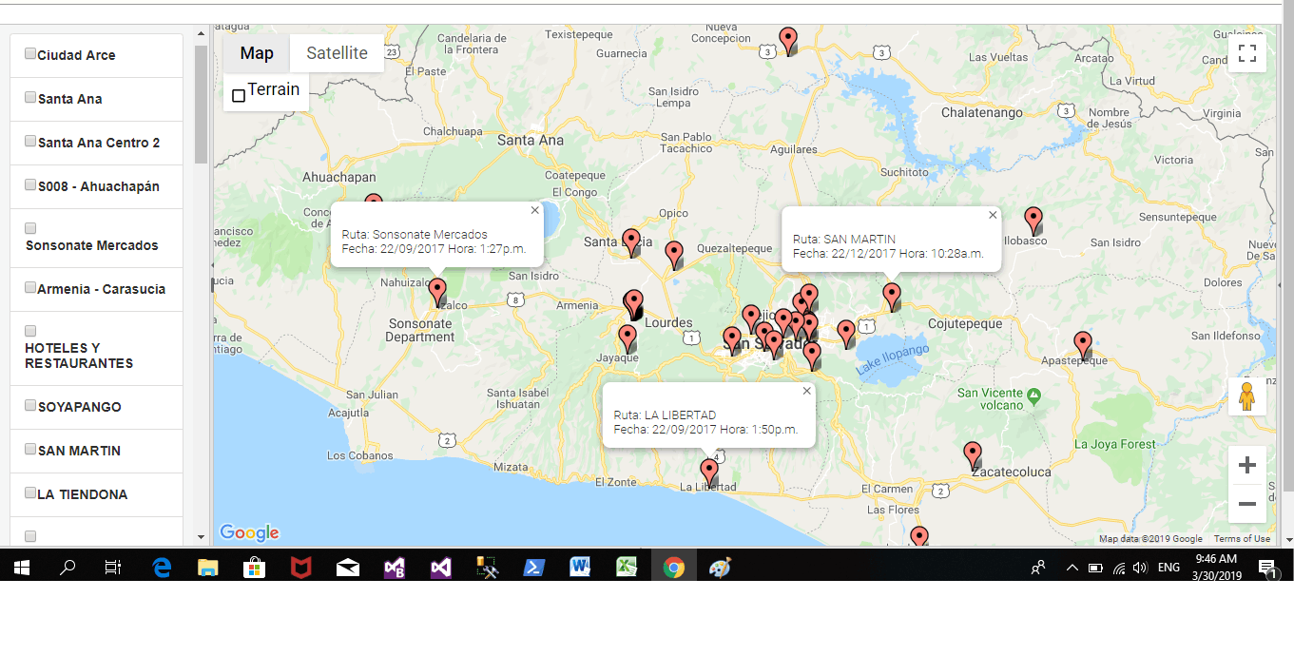
Task: Open Google Chrome from the taskbar
Action: [674, 568]
